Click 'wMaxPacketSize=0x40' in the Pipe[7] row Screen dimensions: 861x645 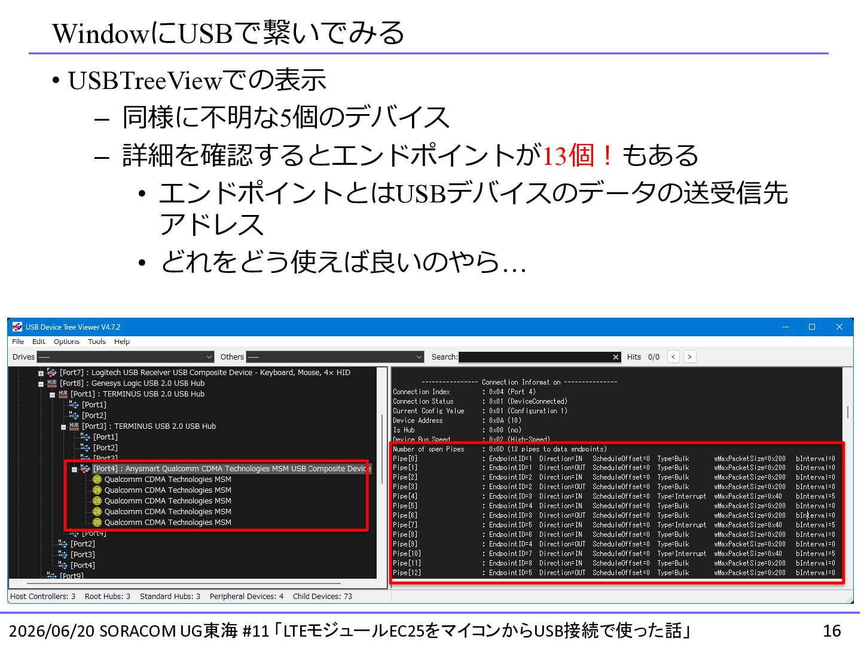(x=748, y=526)
